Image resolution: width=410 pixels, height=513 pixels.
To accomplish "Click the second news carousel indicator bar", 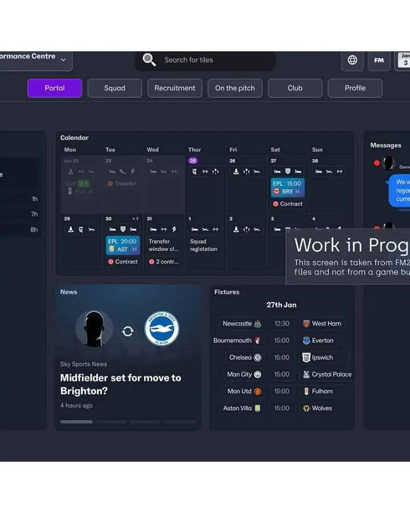I will 111,422.
